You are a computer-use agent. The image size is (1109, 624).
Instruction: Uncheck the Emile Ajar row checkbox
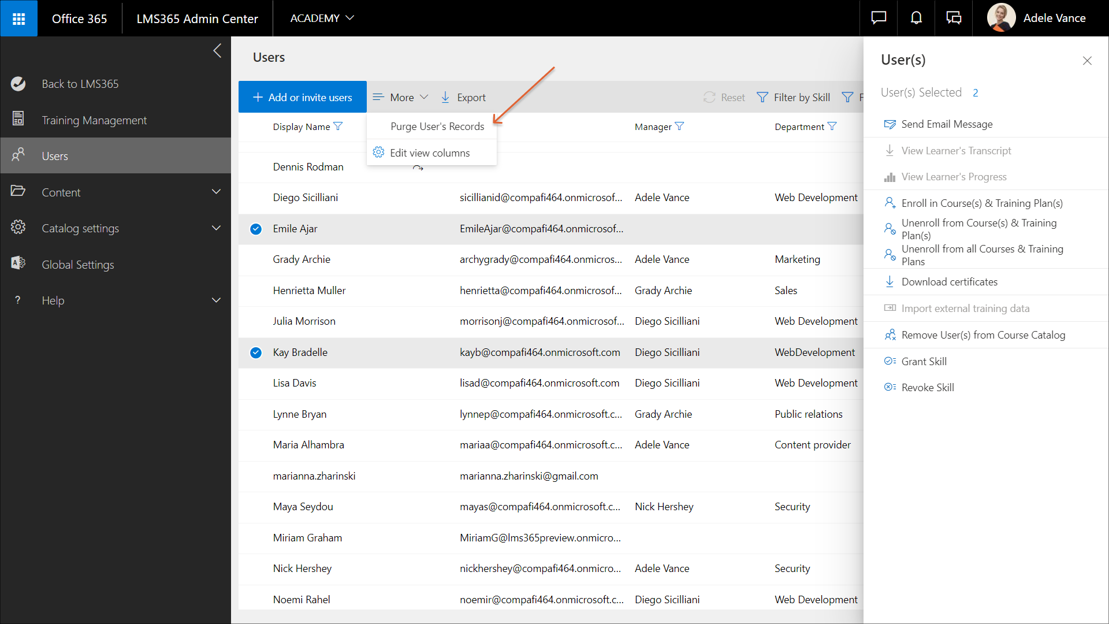(x=256, y=229)
